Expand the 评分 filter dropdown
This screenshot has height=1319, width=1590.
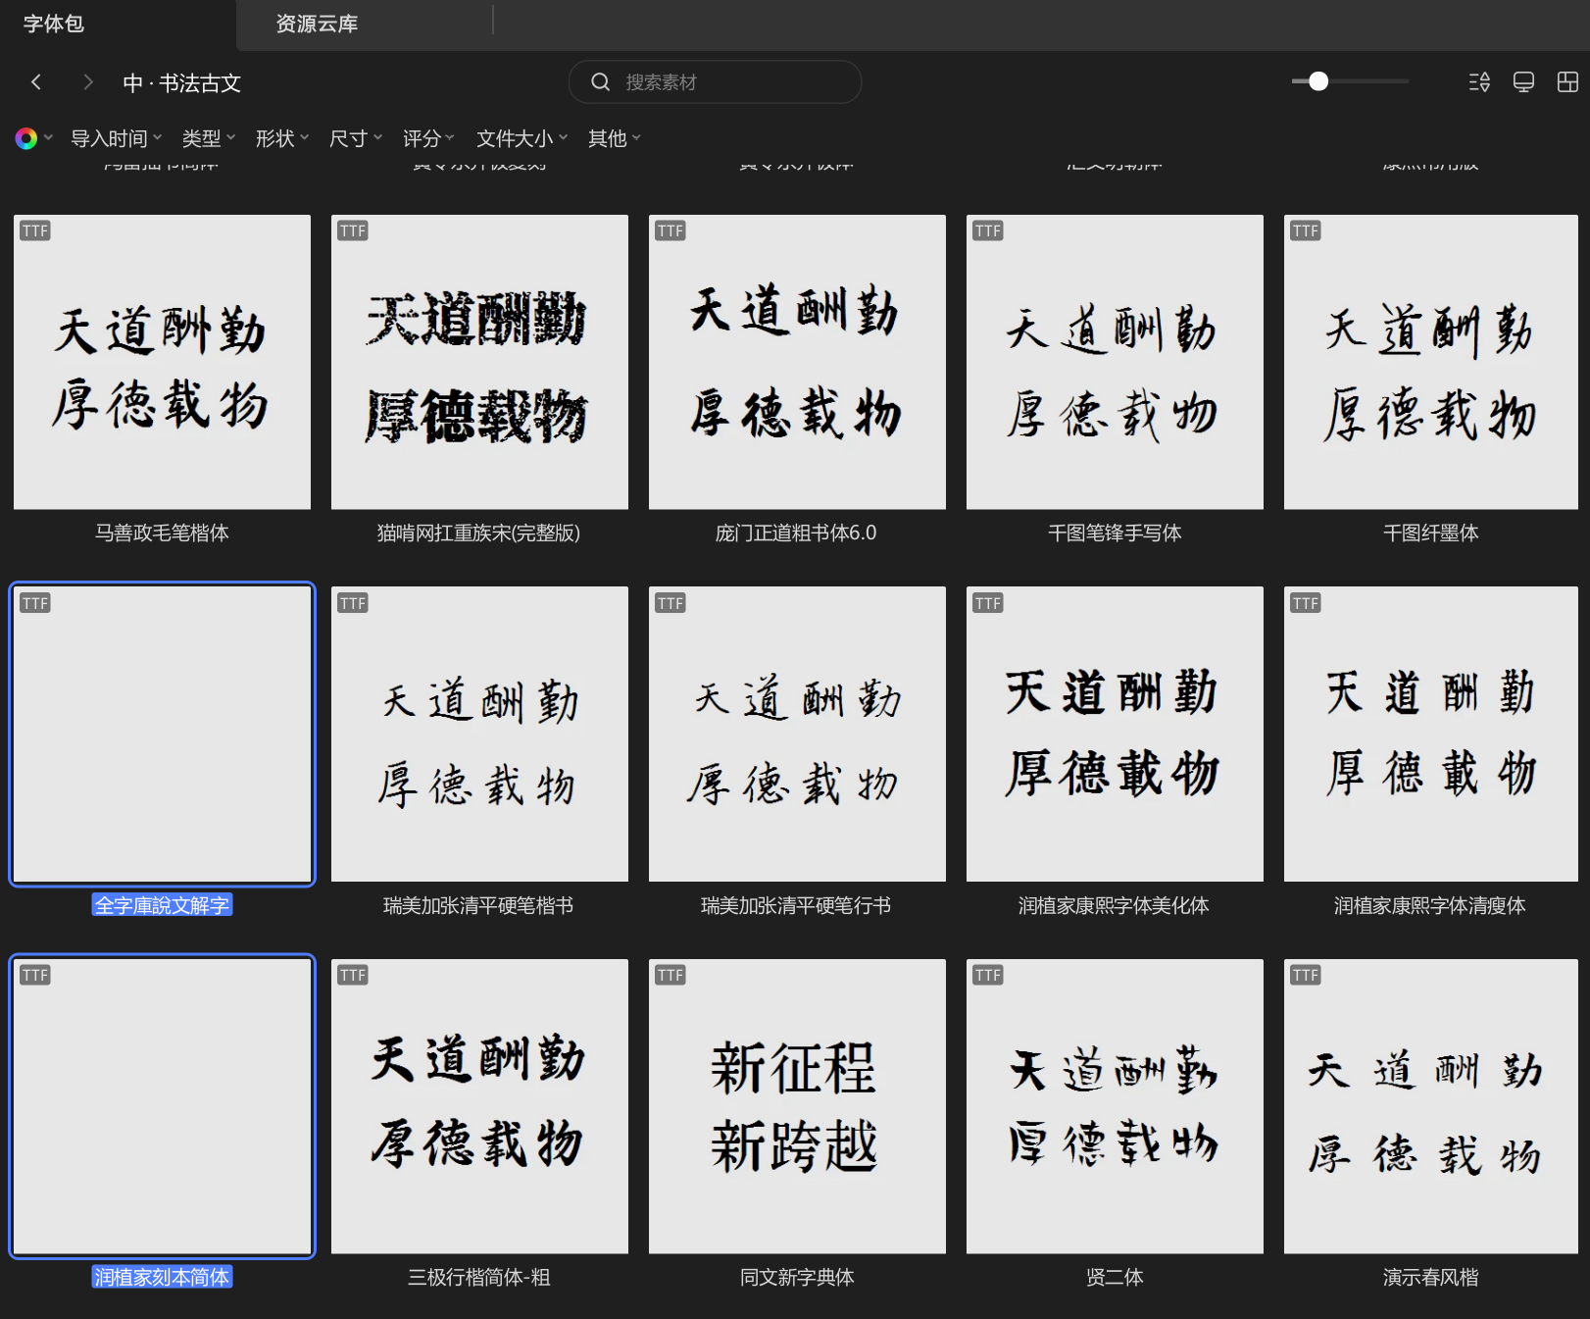429,138
